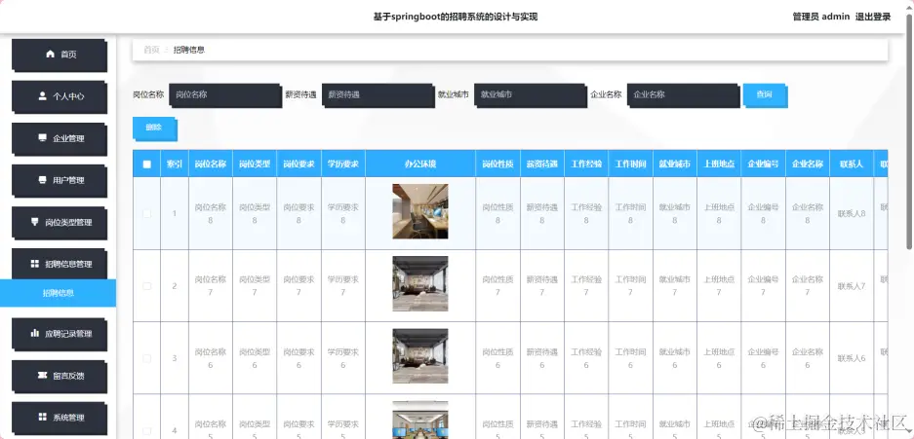
Task: Select the 招聘信息 submenu item
Action: (x=58, y=293)
